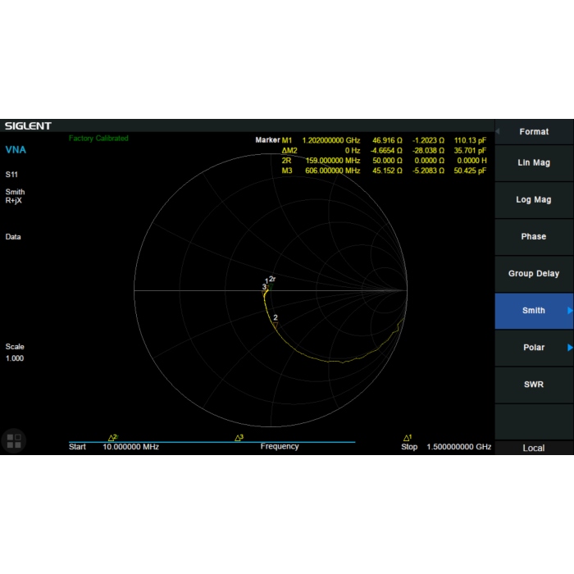Image resolution: width=574 pixels, height=574 pixels.
Task: Select marker 1 on the frequency bar
Action: tap(407, 438)
